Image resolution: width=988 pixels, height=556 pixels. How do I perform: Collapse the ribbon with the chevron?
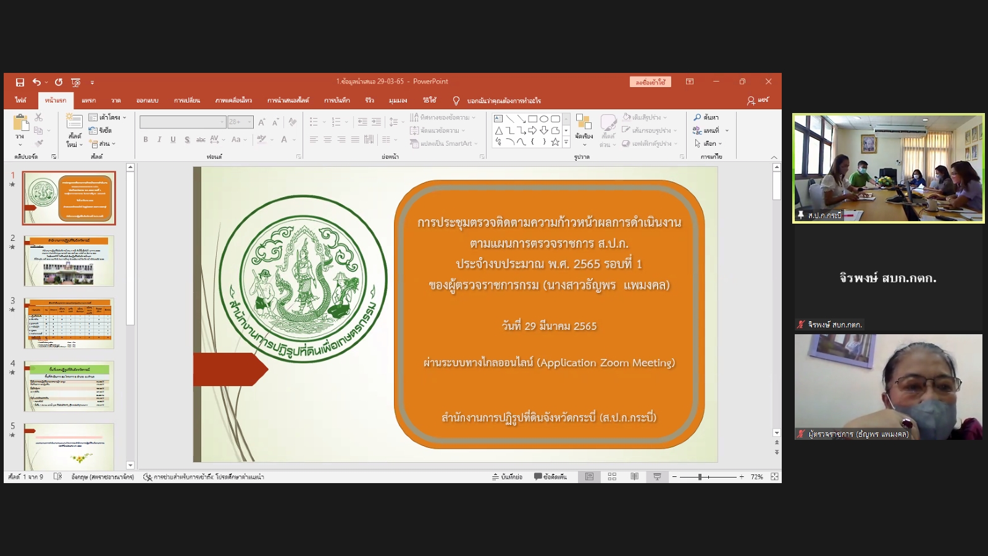tap(774, 158)
